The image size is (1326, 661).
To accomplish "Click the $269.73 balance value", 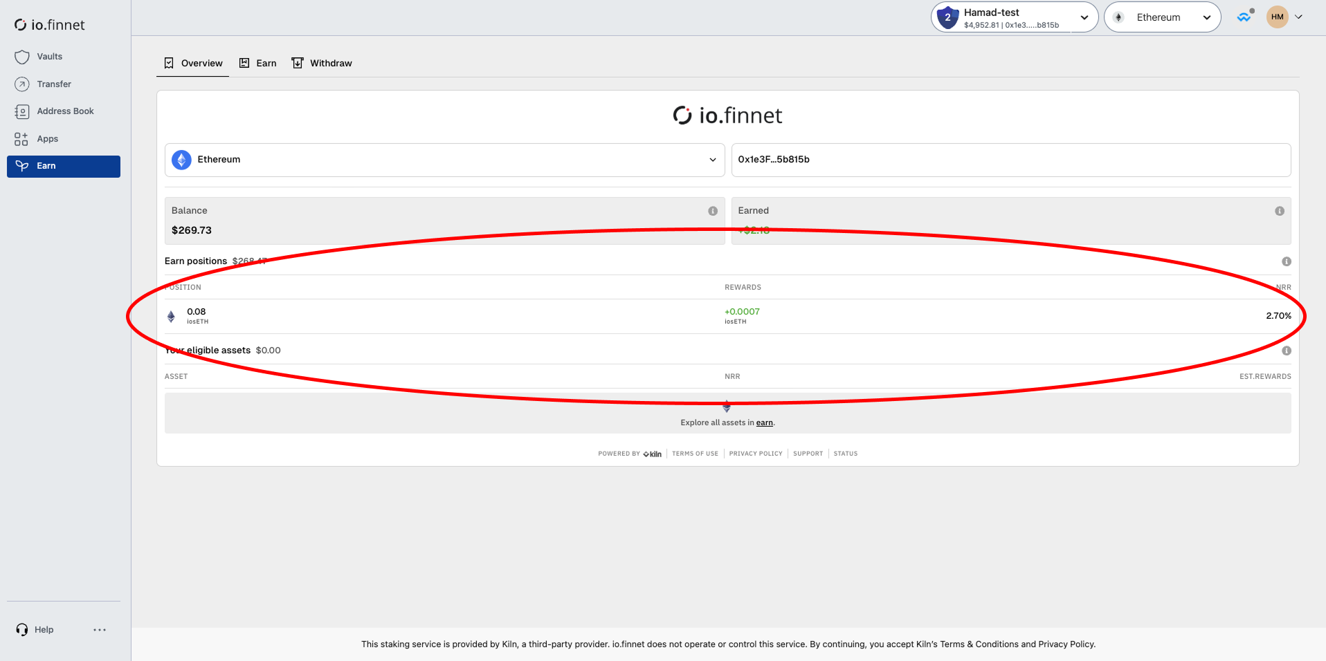I will click(x=192, y=230).
